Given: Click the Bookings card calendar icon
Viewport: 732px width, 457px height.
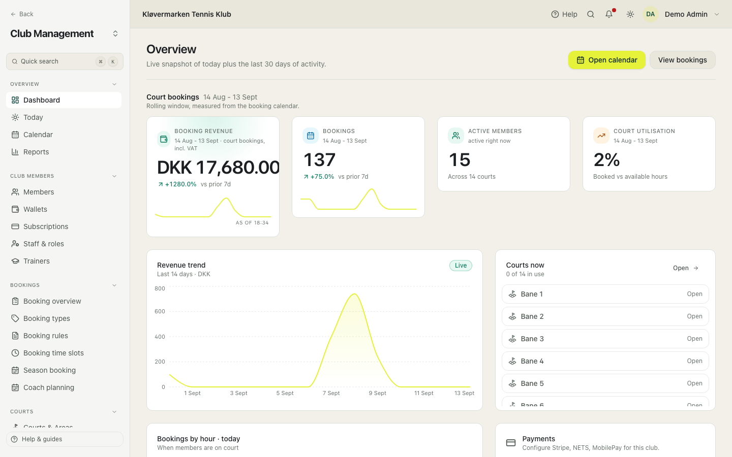Looking at the screenshot, I should (x=311, y=136).
